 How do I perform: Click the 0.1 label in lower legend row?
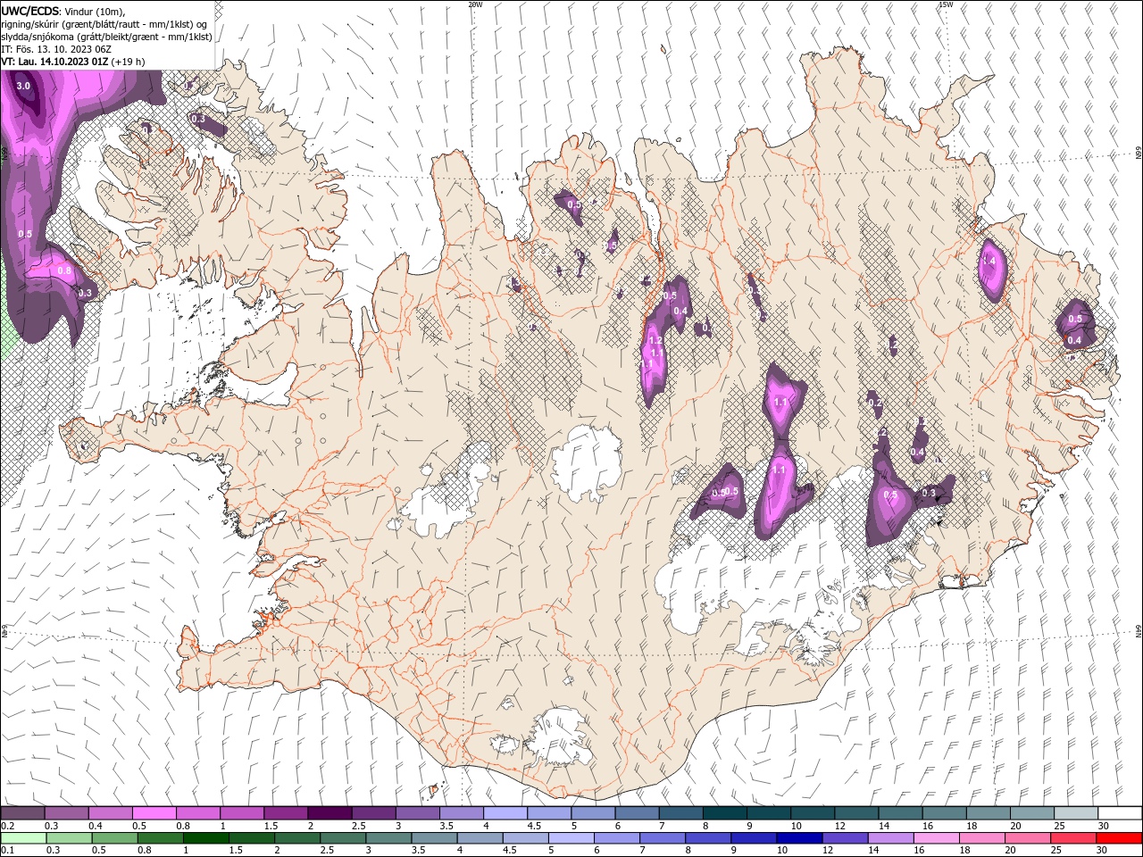pos(7,851)
